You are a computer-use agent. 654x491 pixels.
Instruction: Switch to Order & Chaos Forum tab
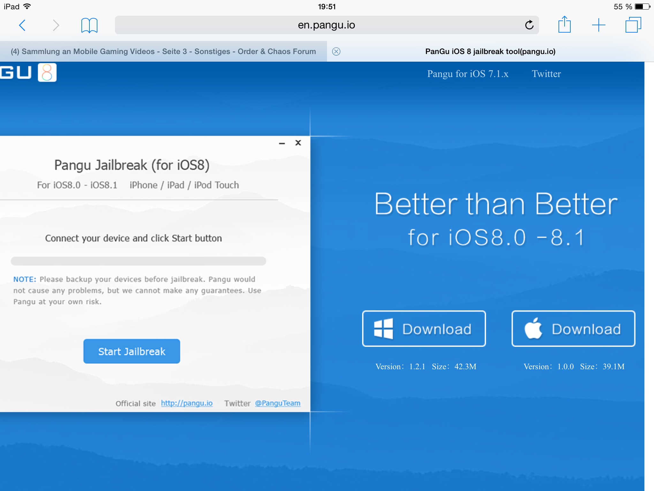(x=163, y=51)
